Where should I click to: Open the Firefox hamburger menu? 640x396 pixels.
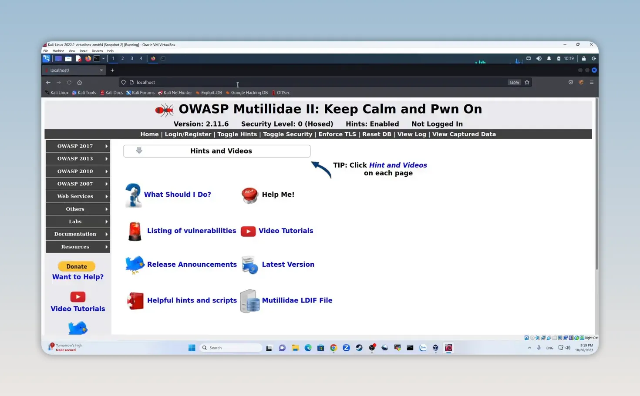(x=592, y=82)
